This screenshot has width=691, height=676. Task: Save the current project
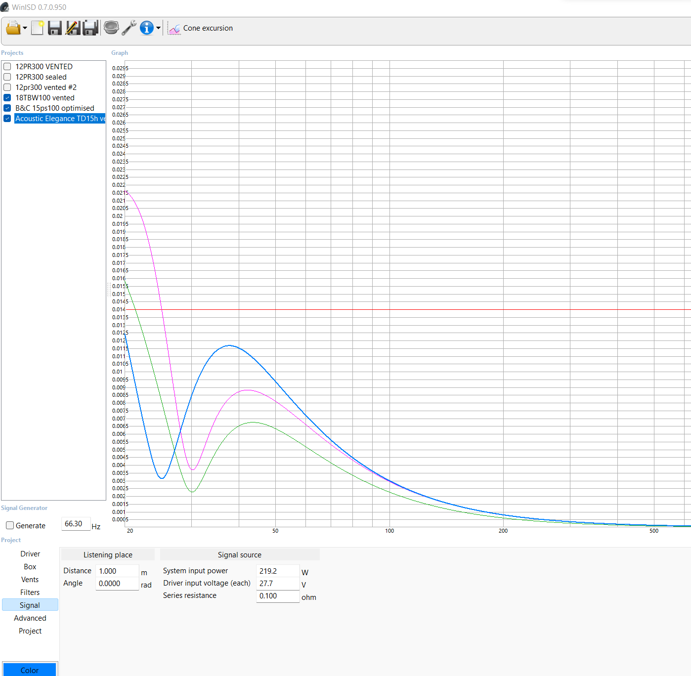coord(55,28)
